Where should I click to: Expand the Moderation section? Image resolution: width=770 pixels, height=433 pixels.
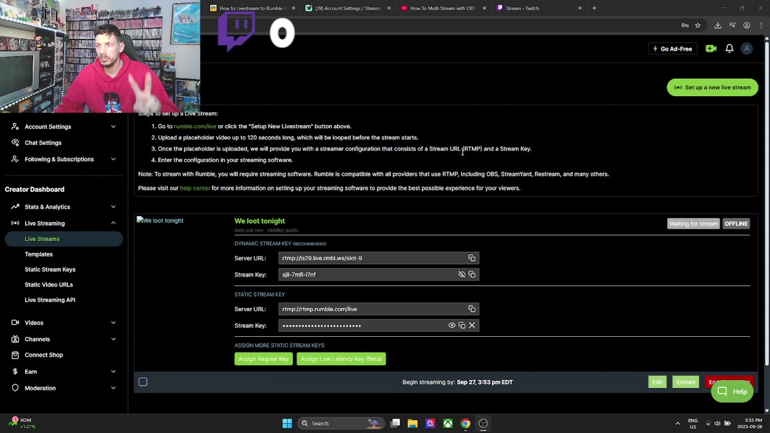[63, 388]
